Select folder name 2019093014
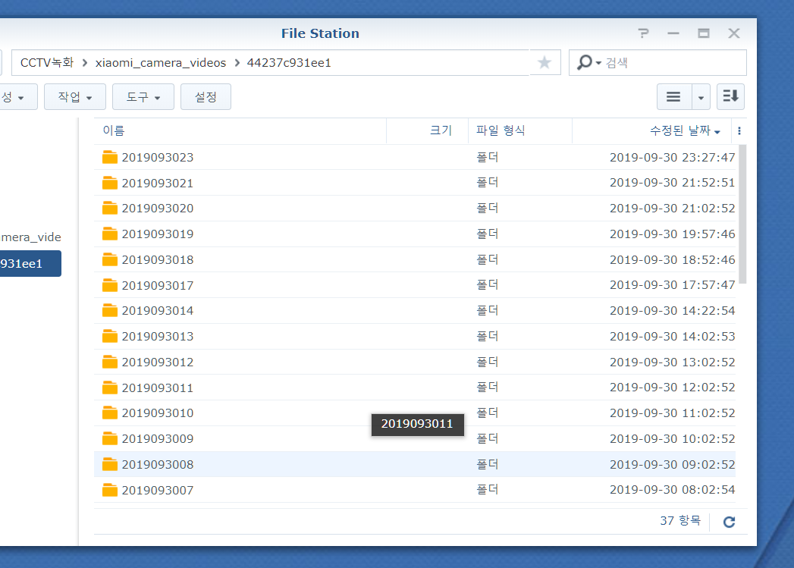 click(x=158, y=310)
